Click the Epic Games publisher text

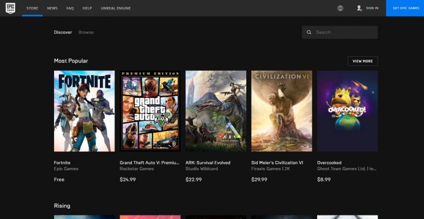(x=66, y=169)
